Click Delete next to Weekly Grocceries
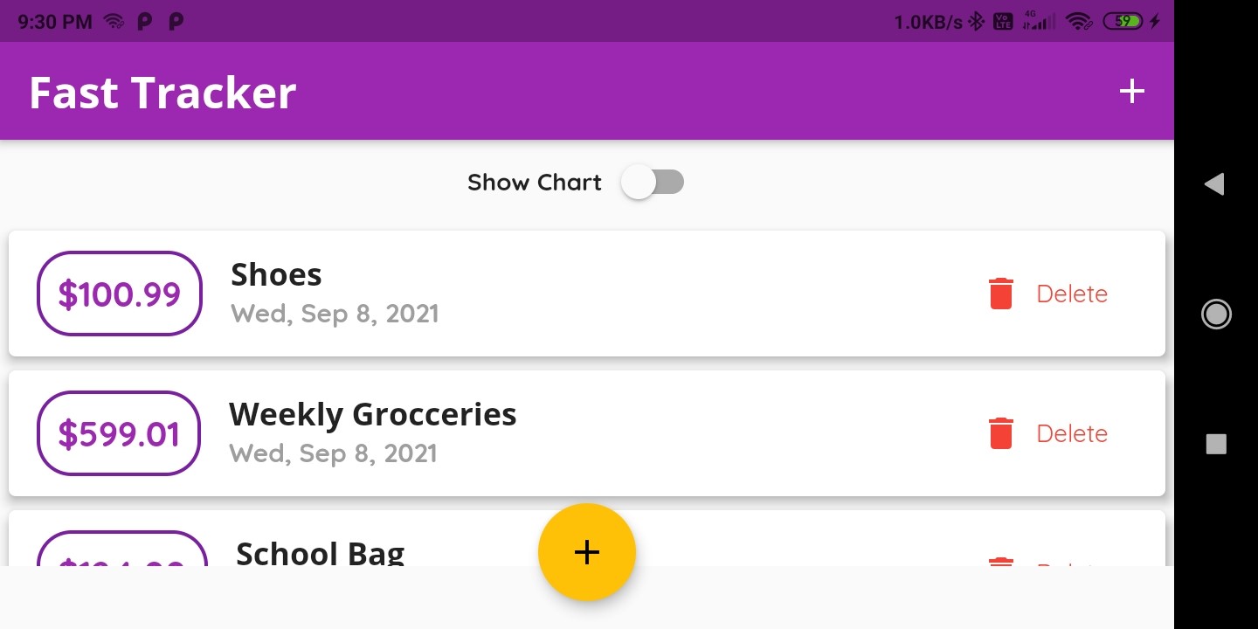The height and width of the screenshot is (629, 1258). click(1072, 433)
